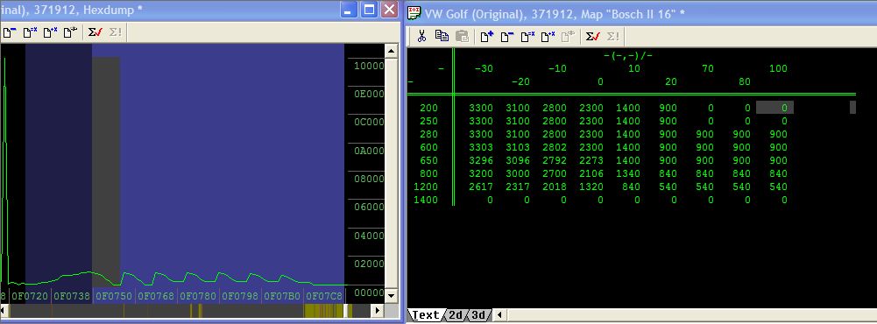877x324 pixels.
Task: Click the subtract-values icon in Hexdump toolbar
Action: coord(10,32)
